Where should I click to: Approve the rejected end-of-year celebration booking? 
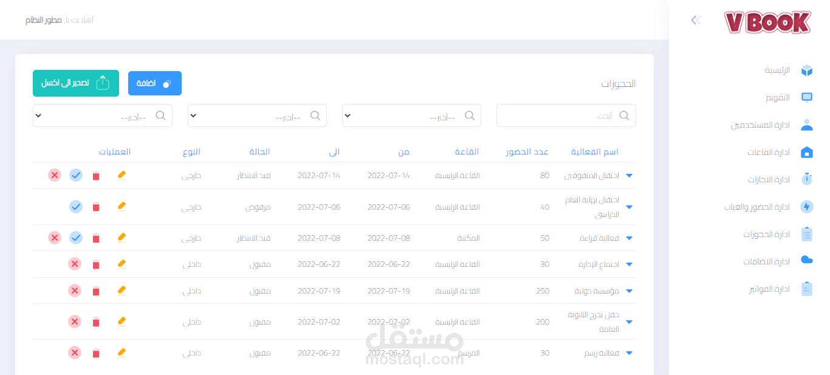(76, 207)
